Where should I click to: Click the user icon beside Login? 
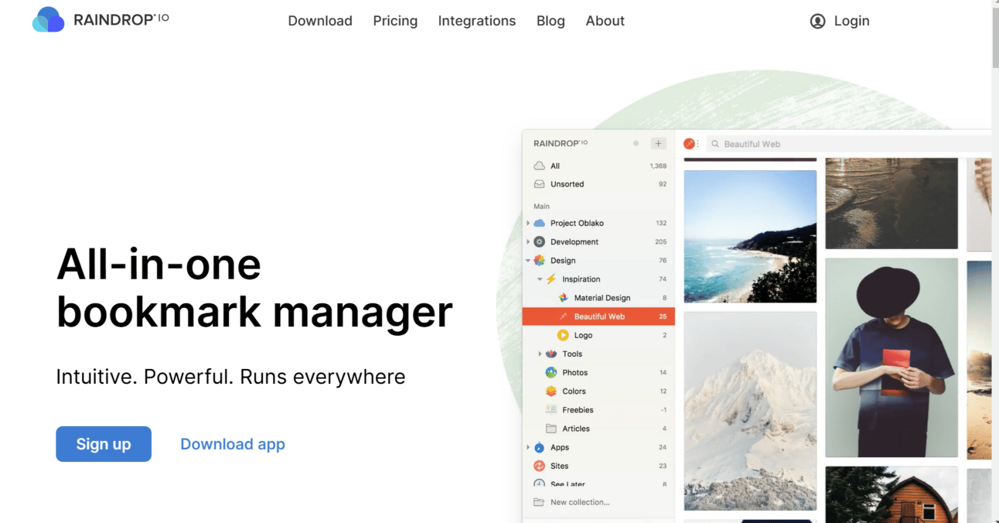pos(817,21)
